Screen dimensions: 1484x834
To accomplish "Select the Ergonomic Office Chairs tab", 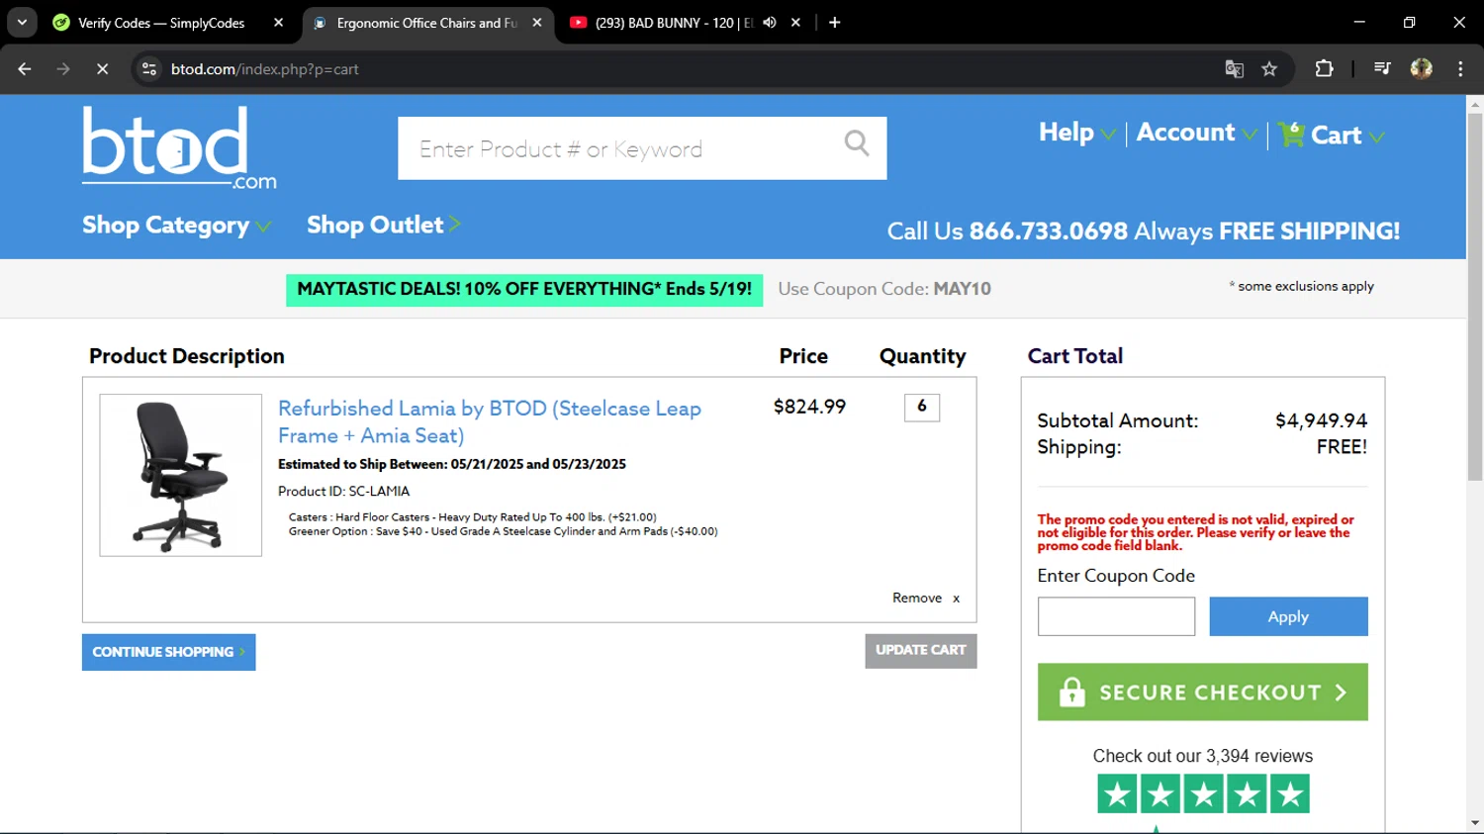I will [x=426, y=23].
